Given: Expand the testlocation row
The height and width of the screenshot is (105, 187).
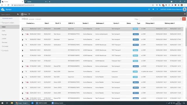Looking at the screenshot, I should click(x=22, y=45).
